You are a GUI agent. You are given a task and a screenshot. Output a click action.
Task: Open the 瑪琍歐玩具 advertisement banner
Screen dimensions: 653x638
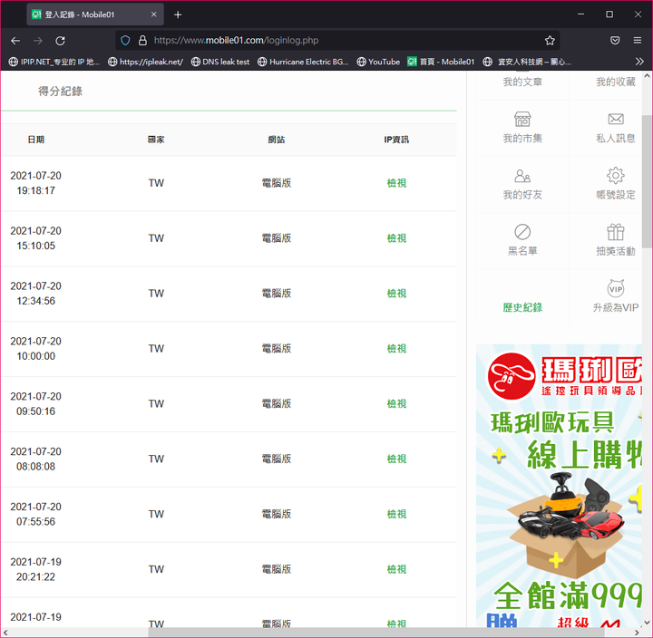tap(559, 485)
